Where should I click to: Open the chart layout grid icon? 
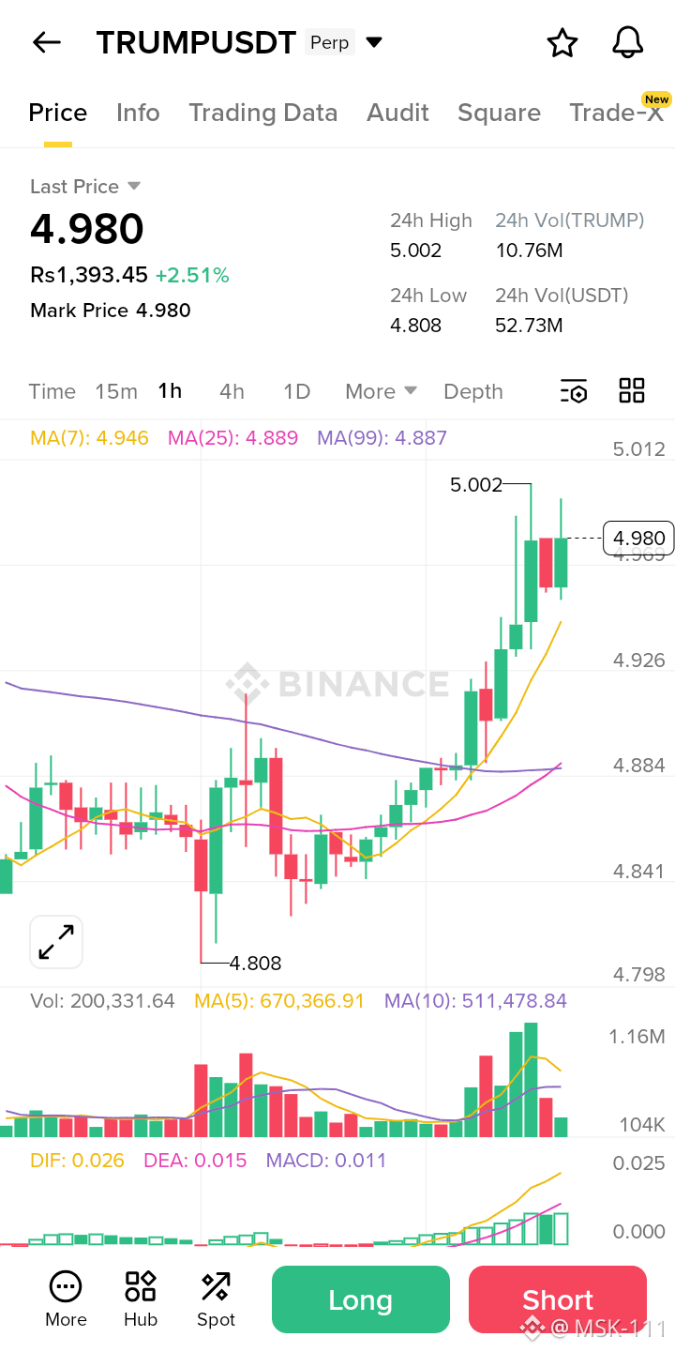pyautogui.click(x=632, y=391)
